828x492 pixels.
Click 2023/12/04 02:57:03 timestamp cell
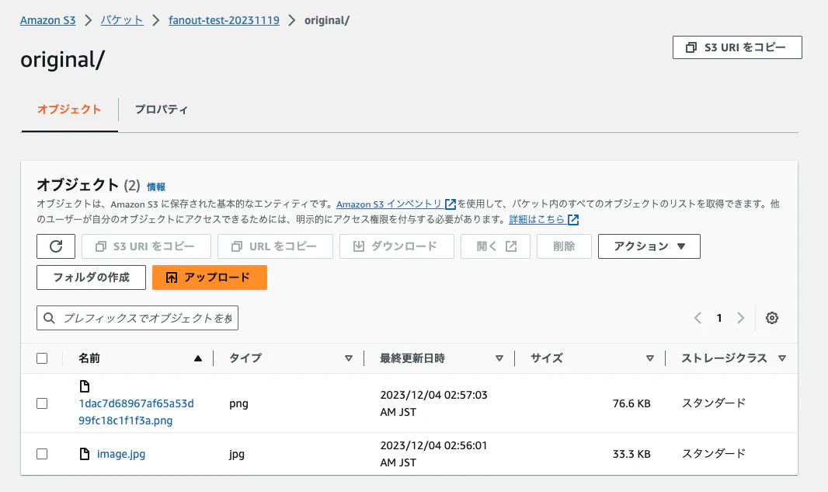pos(433,403)
